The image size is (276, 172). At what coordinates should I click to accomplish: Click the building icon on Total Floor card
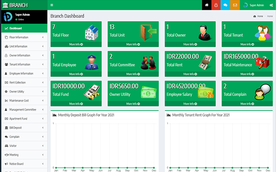click(91, 33)
